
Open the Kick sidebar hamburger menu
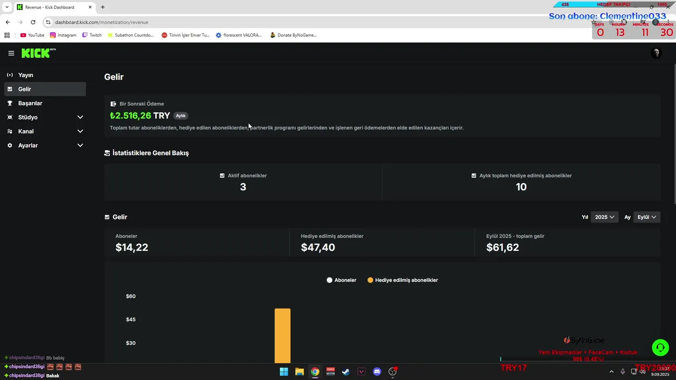pos(11,53)
